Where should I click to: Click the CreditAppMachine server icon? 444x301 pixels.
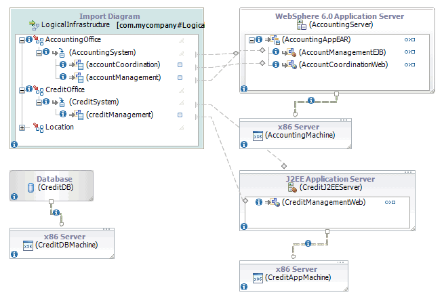[258, 278]
